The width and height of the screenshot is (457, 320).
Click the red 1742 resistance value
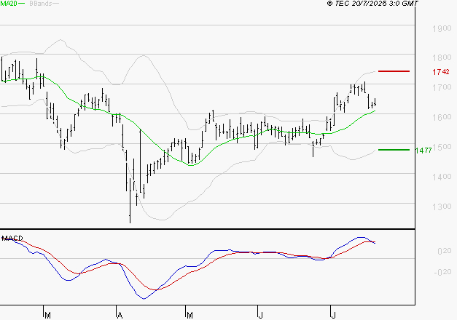[x=441, y=72]
